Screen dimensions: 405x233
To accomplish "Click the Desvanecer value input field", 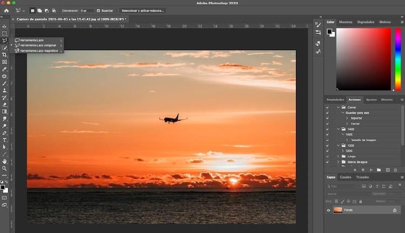I will [x=85, y=10].
